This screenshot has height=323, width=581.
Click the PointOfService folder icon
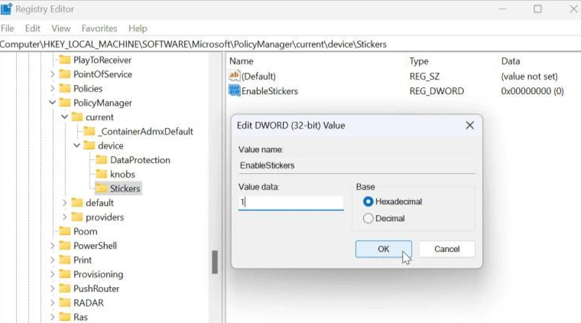pos(64,74)
